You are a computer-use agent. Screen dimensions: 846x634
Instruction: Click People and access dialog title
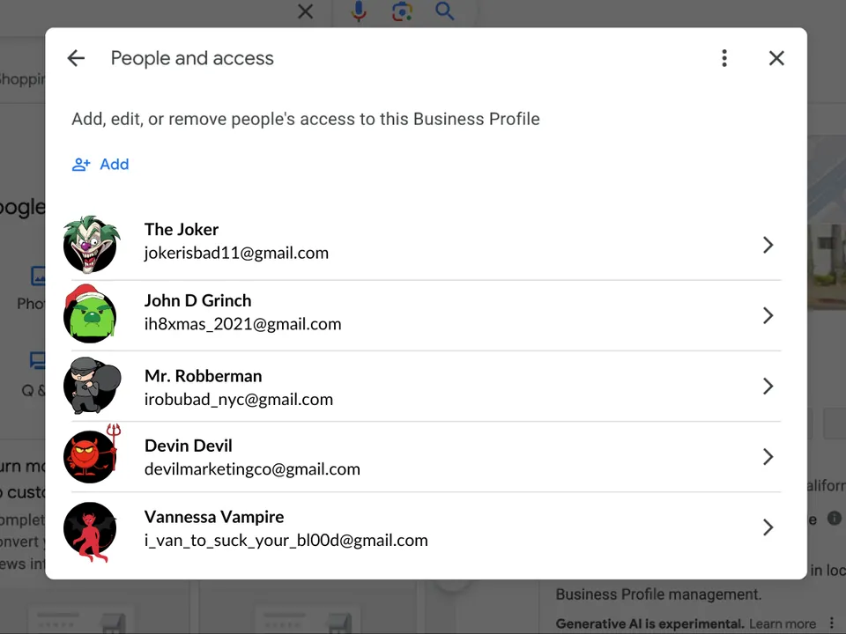point(192,58)
